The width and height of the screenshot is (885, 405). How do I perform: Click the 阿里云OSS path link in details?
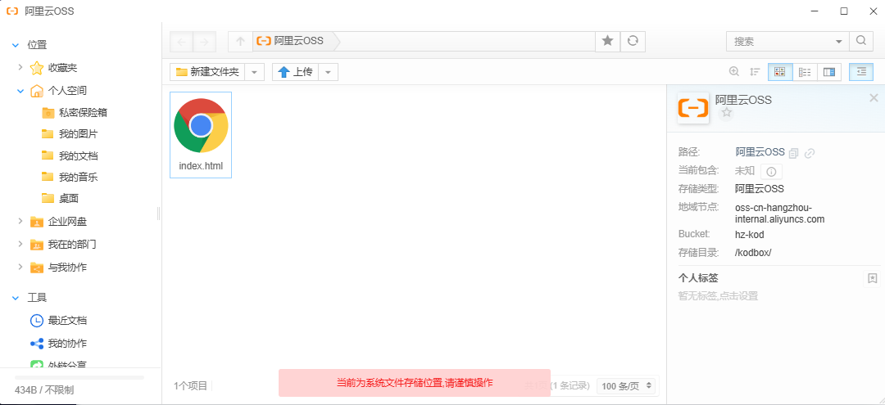pos(760,152)
